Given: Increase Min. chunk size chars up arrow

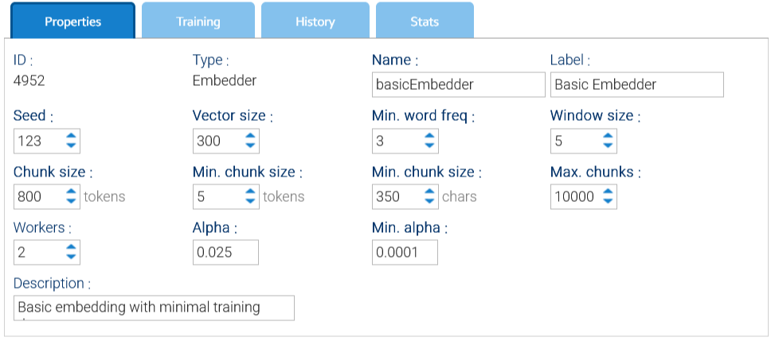Looking at the screenshot, I should click(430, 192).
